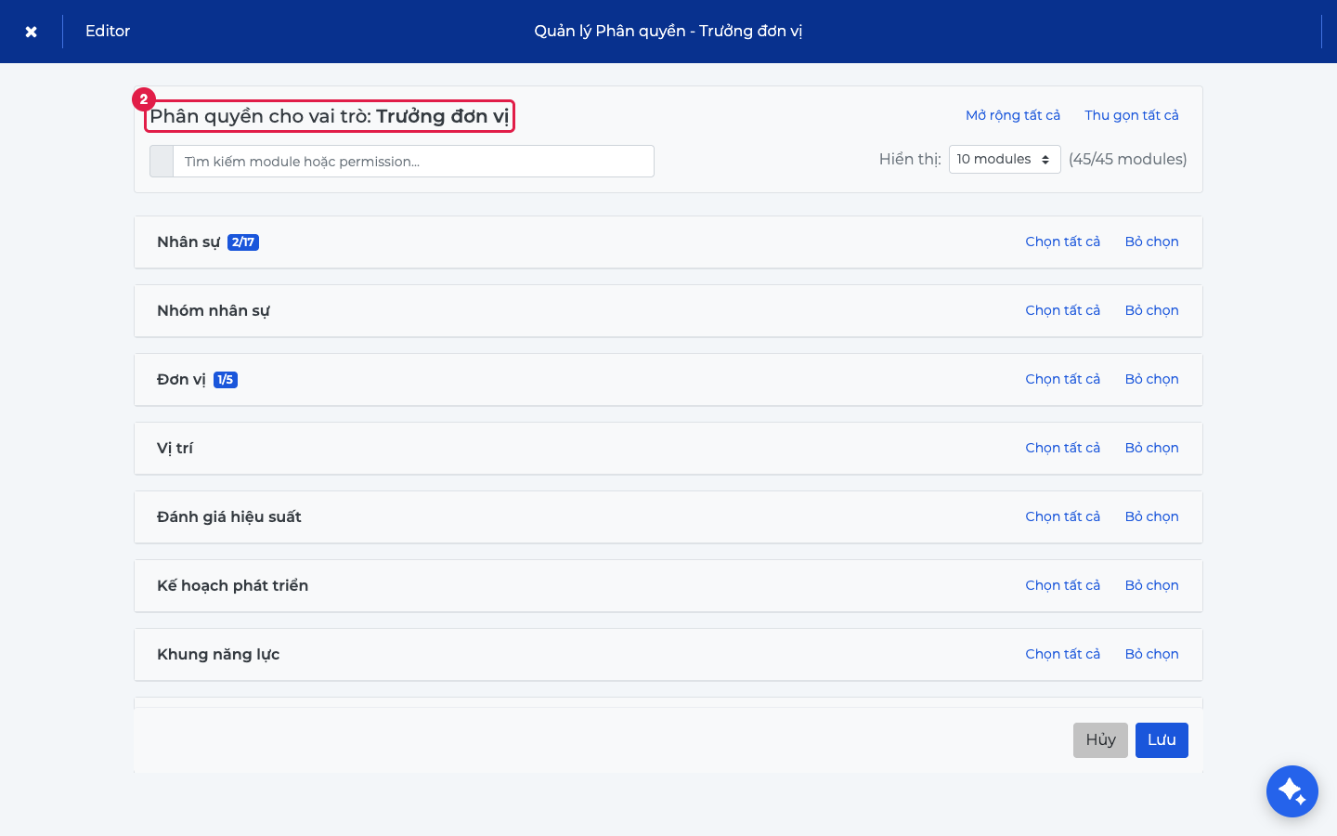Deselect permissions for Vị trí
The width and height of the screenshot is (1337, 836).
point(1152,448)
